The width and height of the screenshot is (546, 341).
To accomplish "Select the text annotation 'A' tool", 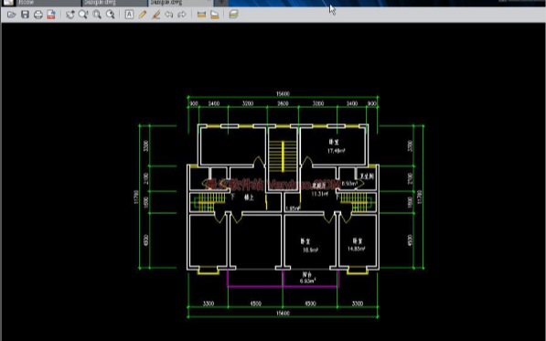I will (129, 15).
